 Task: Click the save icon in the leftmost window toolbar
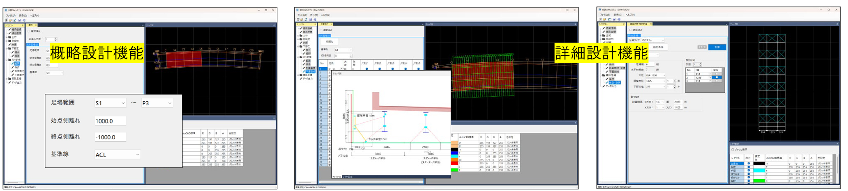pyautogui.click(x=19, y=20)
